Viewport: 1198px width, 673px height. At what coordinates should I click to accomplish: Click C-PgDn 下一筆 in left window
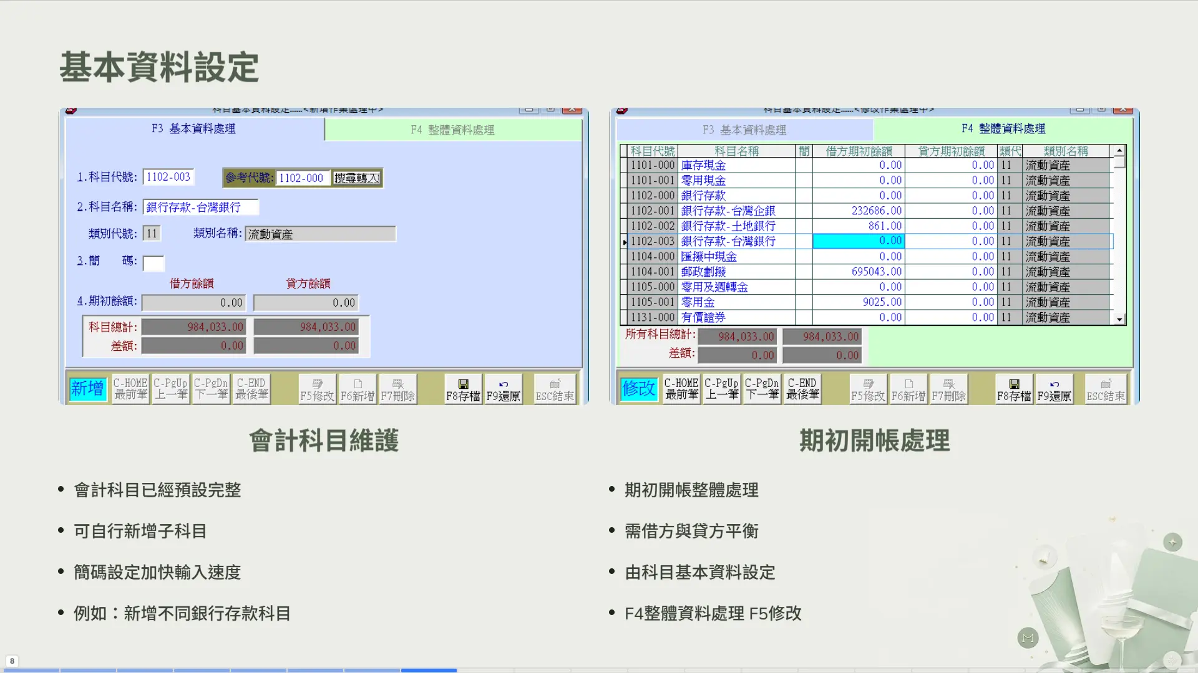point(211,389)
